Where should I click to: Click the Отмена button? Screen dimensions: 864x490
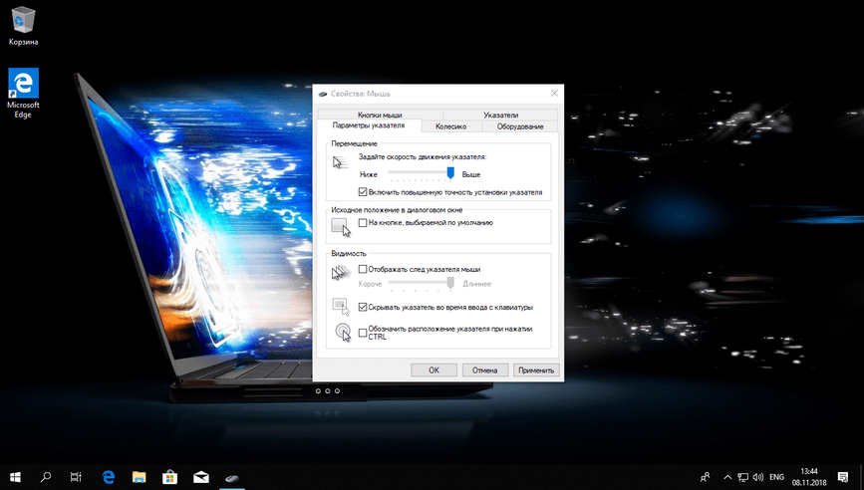click(484, 369)
